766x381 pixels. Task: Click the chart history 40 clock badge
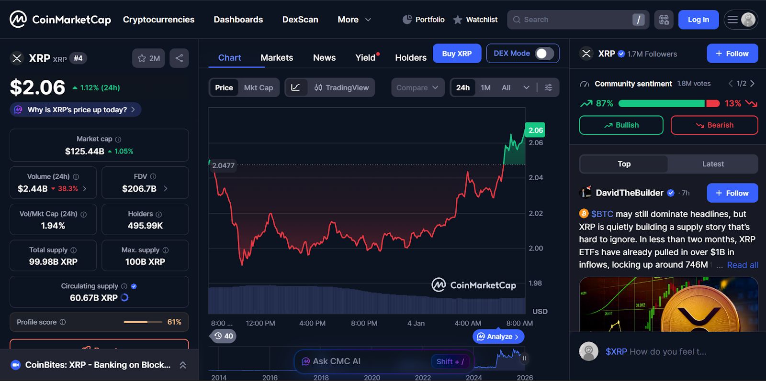(x=224, y=336)
